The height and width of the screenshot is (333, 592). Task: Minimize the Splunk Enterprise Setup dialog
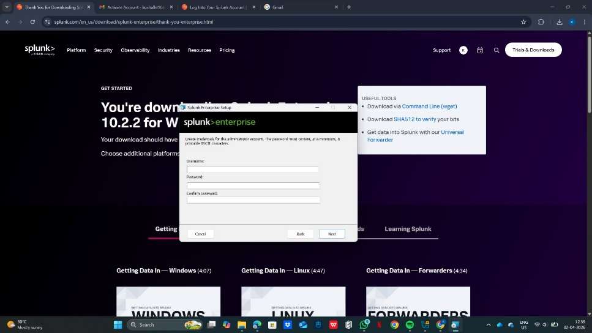[x=317, y=108]
